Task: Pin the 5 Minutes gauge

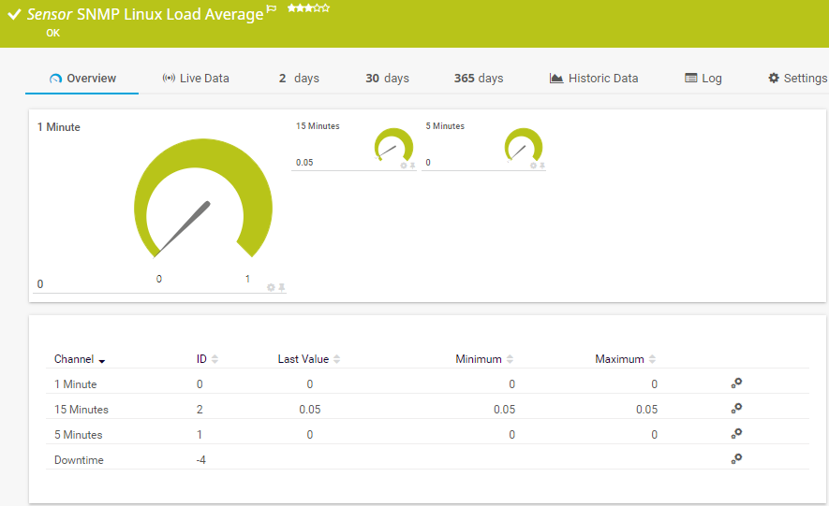Action: pos(542,166)
